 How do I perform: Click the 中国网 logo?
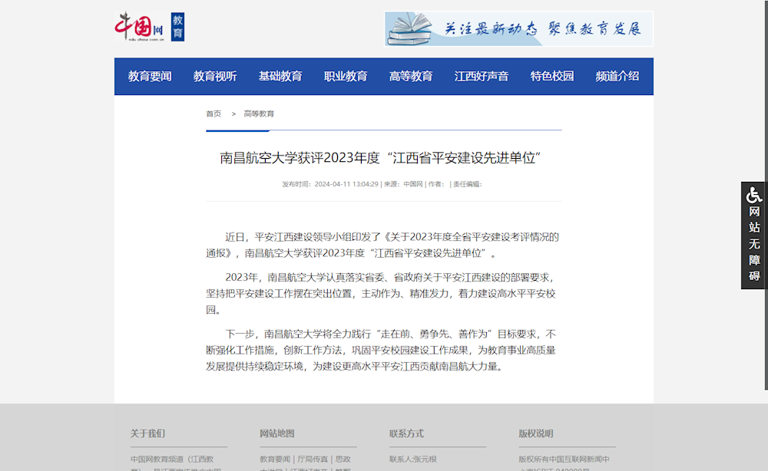pos(140,27)
